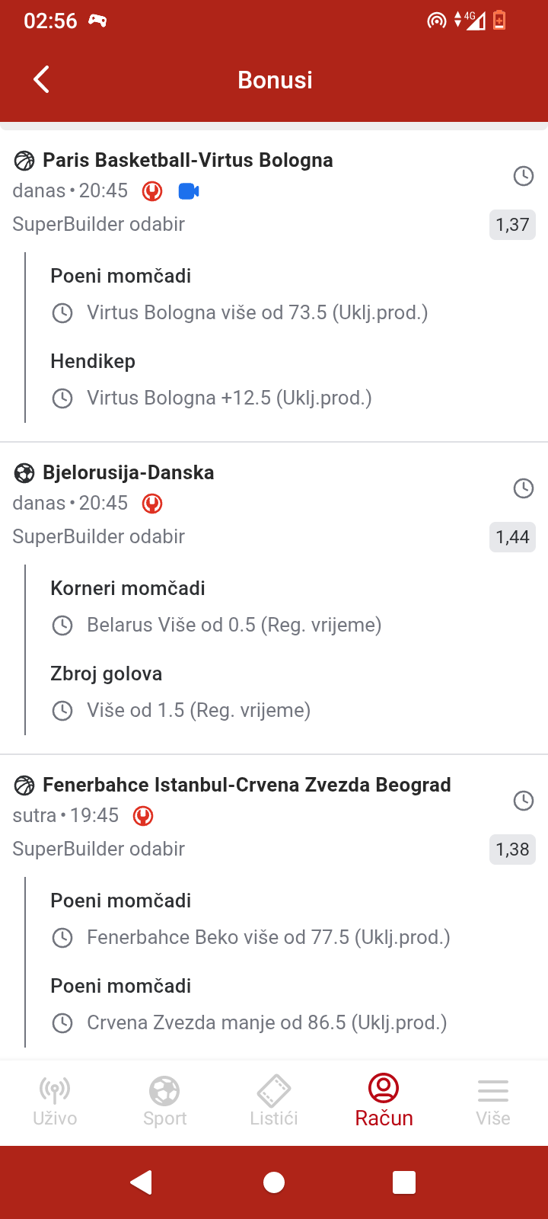Screen dimensions: 548x1219
Task: Tap odds 1,38 for Fenerbahce selection
Action: (512, 849)
